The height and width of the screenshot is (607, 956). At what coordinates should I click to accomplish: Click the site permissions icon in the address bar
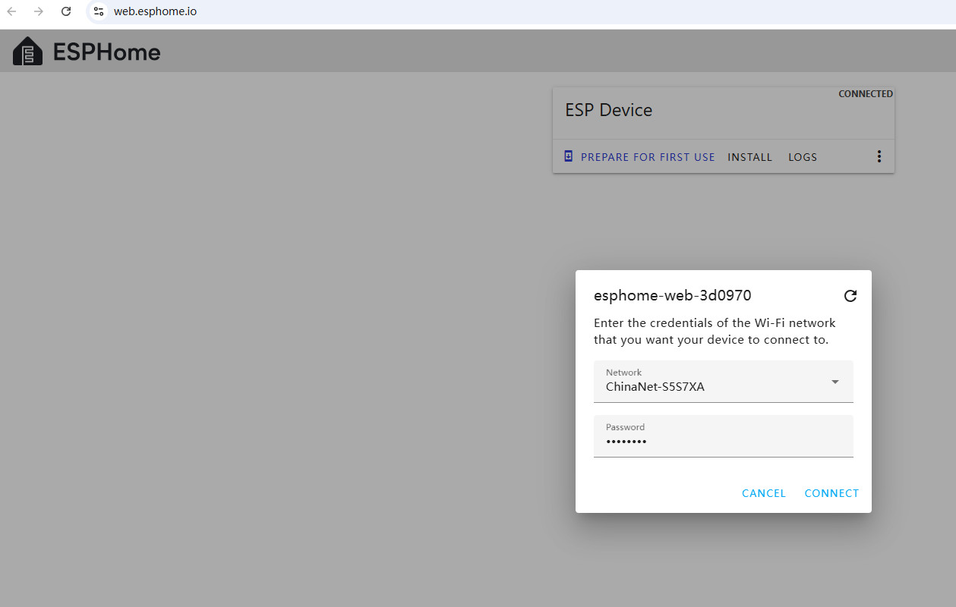coord(99,11)
